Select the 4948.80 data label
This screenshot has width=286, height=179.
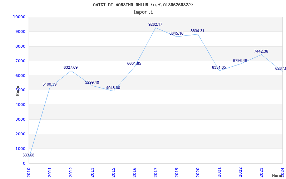[113, 88]
